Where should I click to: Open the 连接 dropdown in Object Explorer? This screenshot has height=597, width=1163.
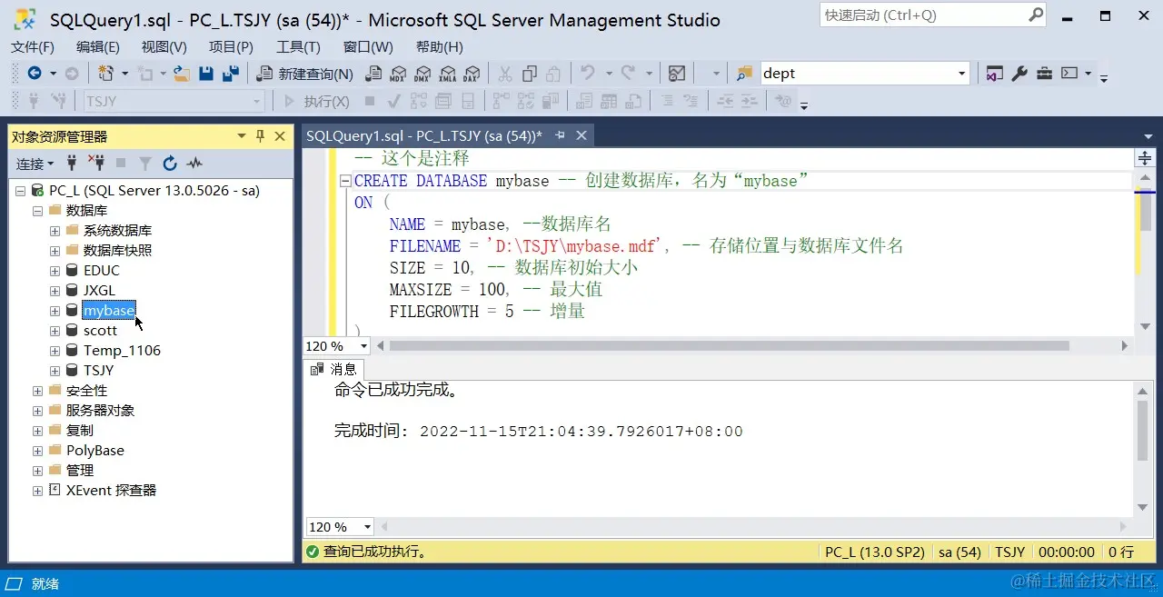pos(35,164)
